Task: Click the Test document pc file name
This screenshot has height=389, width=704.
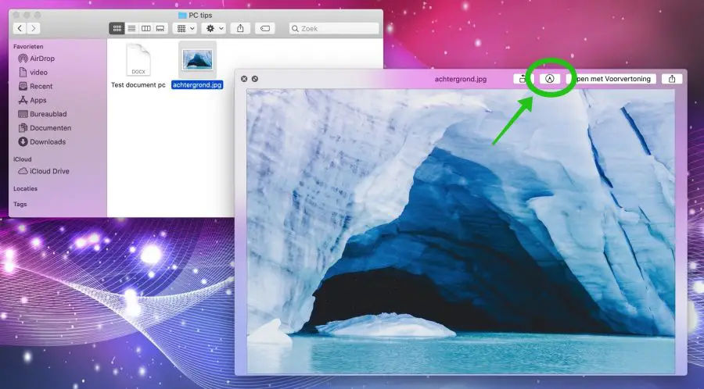Action: coord(138,84)
